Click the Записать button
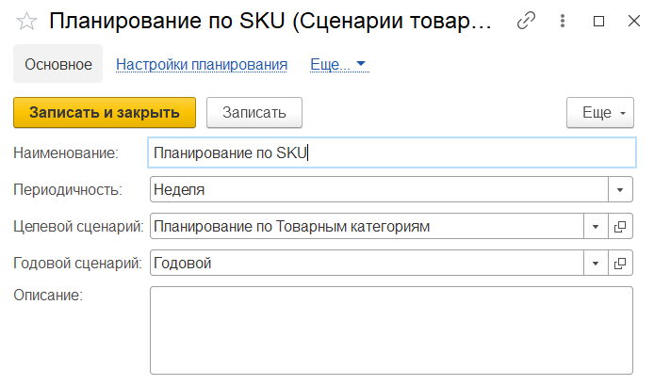Viewport: 654px width, 385px height. point(253,112)
